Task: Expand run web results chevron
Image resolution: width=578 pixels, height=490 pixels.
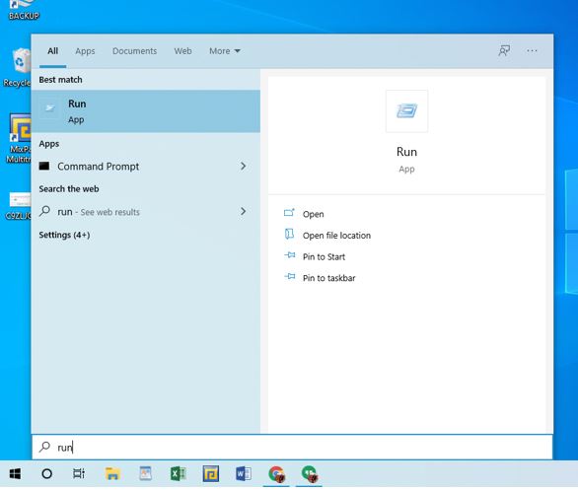Action: (x=243, y=211)
